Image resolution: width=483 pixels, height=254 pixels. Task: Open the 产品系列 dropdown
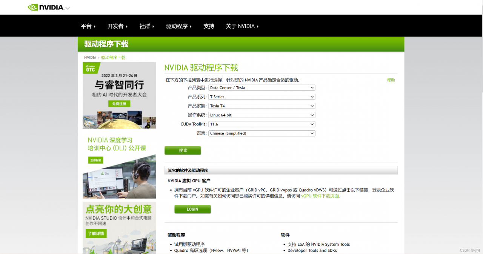coord(262,97)
